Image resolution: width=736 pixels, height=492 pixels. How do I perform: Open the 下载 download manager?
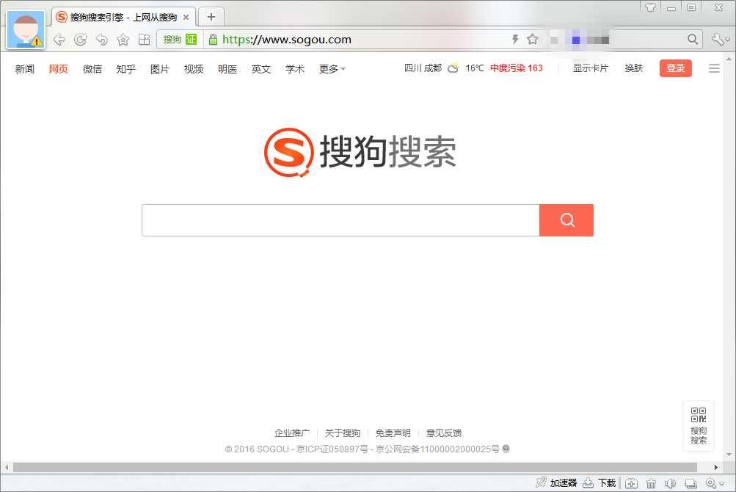tap(600, 483)
